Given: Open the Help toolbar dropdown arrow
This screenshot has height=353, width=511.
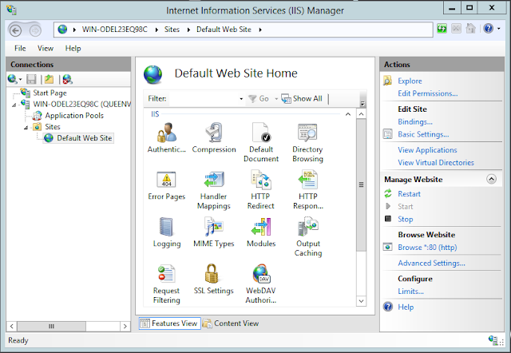Looking at the screenshot, I should click(498, 29).
